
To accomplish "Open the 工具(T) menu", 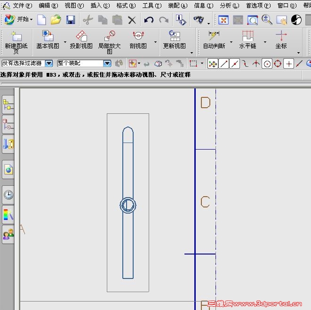I will (152, 6).
